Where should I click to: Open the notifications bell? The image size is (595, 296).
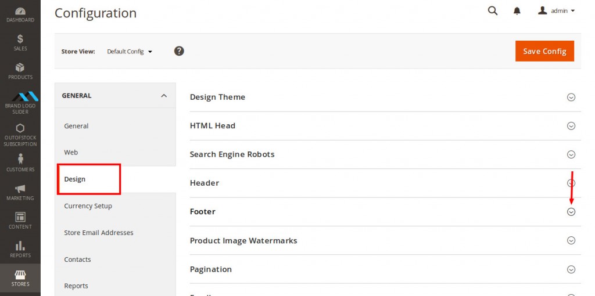click(x=517, y=11)
